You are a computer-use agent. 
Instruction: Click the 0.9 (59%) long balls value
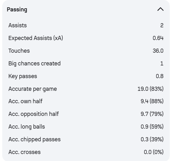[x=152, y=127]
